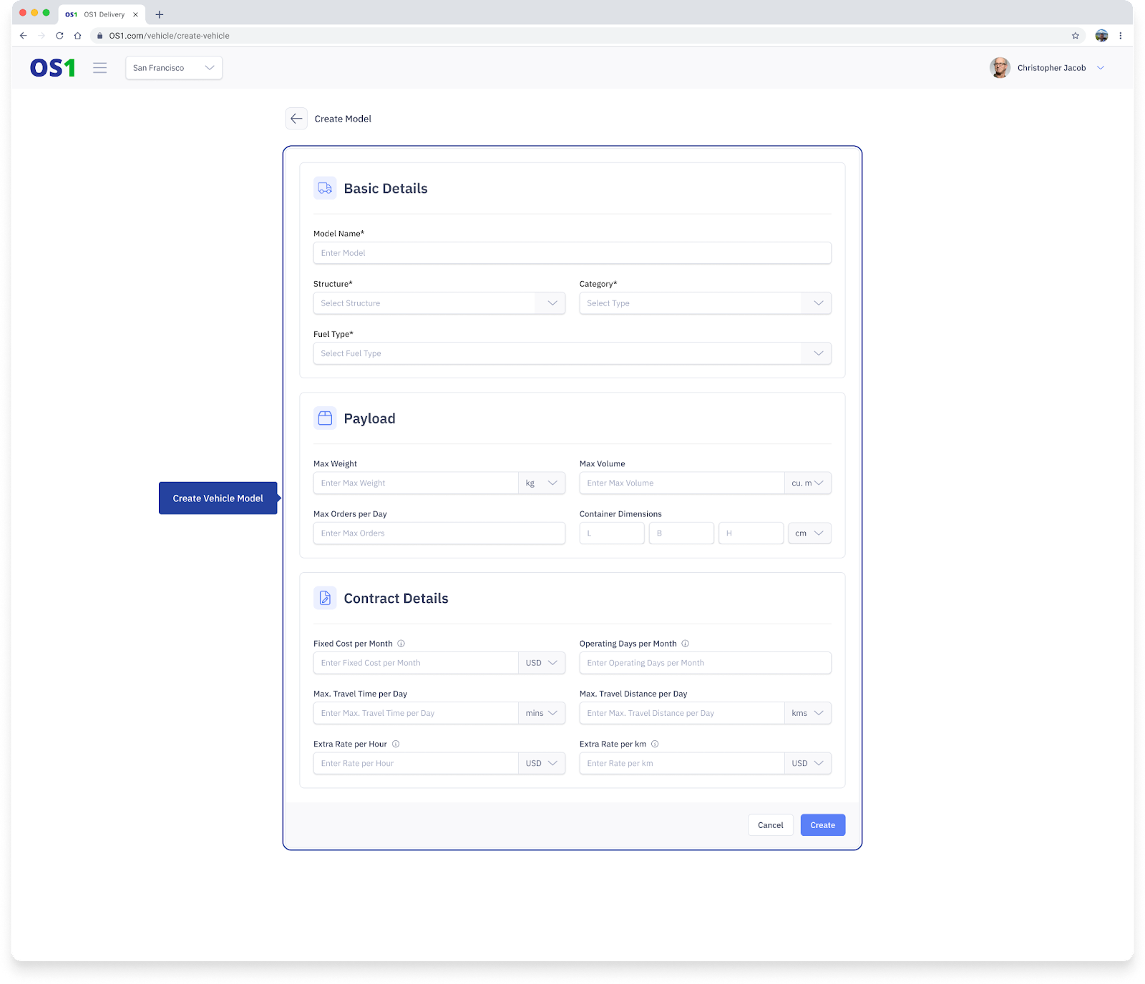
Task: Go back with the Create Model arrow
Action: coord(296,119)
